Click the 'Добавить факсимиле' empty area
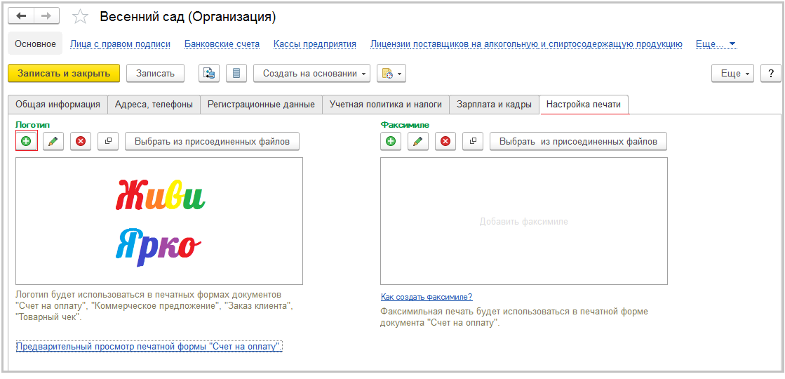 pyautogui.click(x=523, y=221)
